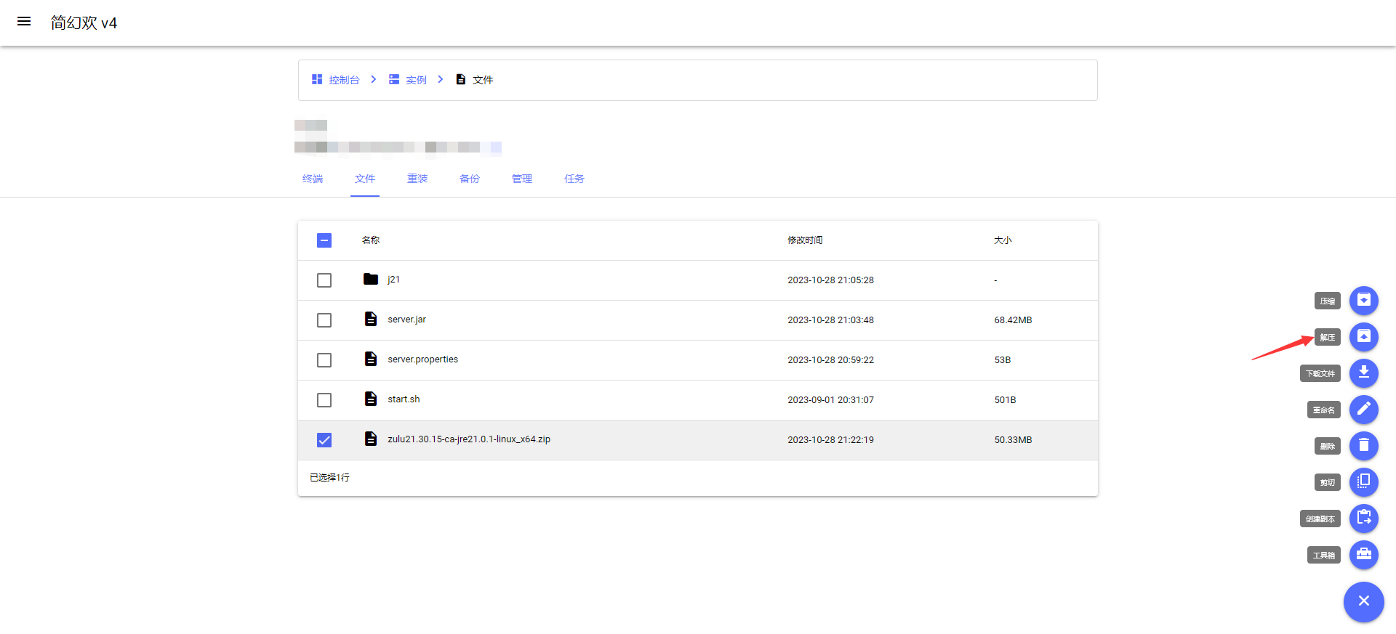Switch to the 管理 tab
This screenshot has width=1396, height=634.
[x=522, y=179]
